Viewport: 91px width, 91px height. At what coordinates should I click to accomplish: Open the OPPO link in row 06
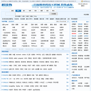click(x=17, y=79)
